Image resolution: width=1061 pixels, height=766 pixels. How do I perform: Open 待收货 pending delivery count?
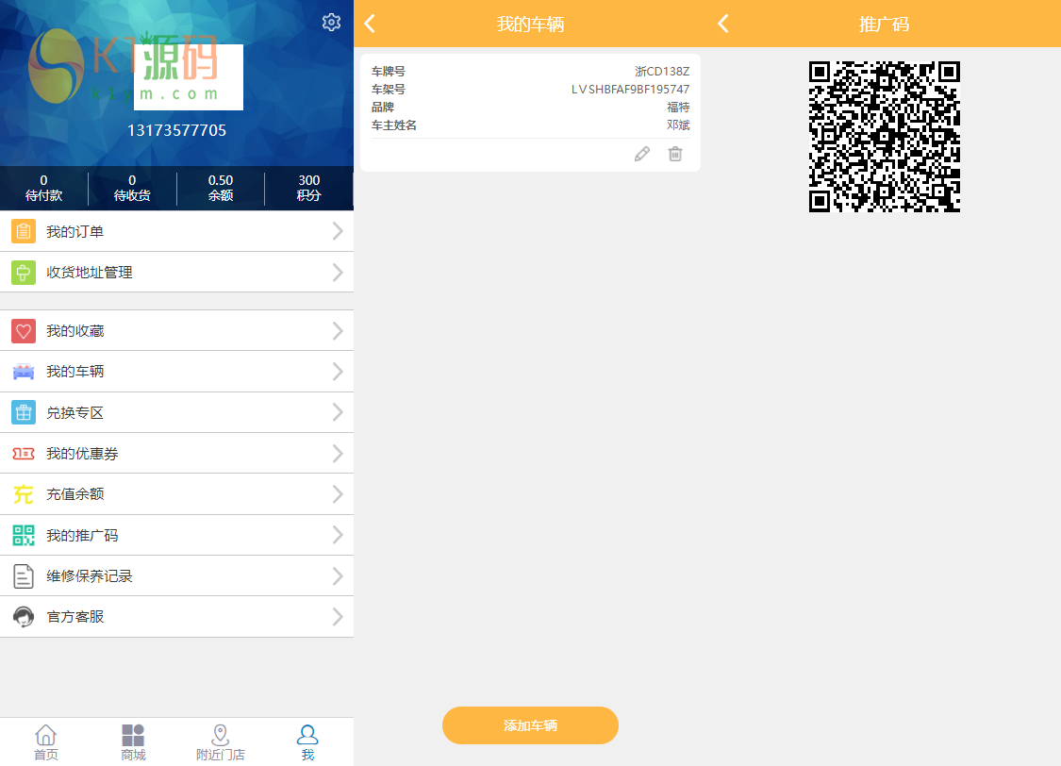[132, 188]
